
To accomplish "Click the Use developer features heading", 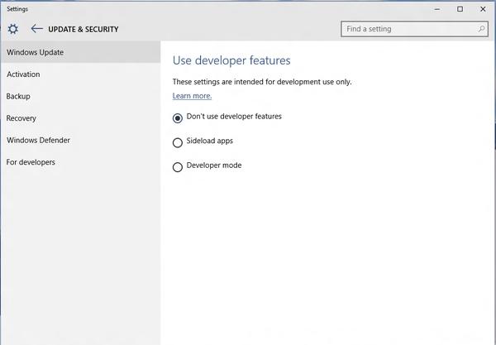I will coord(231,60).
